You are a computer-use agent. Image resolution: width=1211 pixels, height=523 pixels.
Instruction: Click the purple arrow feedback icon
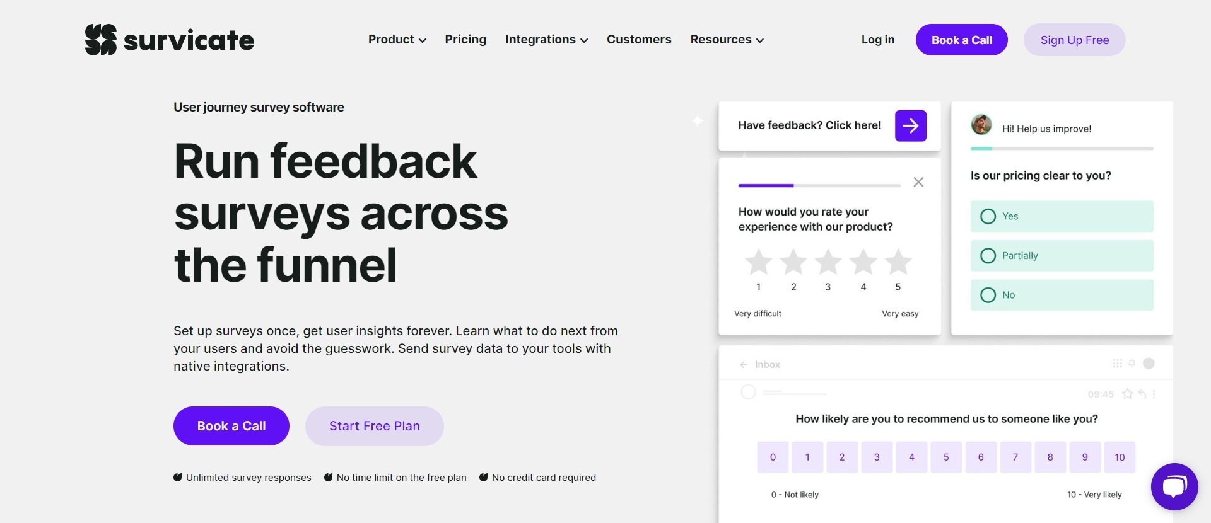tap(910, 126)
